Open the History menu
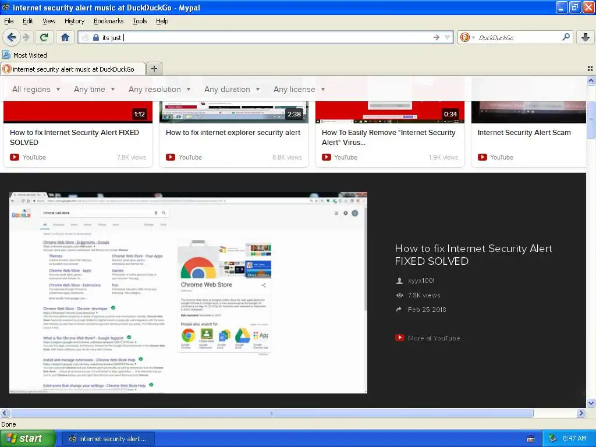The height and width of the screenshot is (447, 596). click(74, 21)
